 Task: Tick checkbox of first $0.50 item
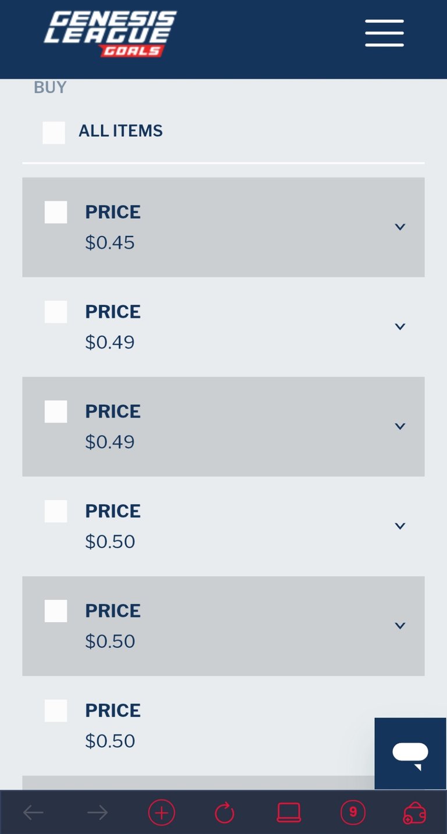click(56, 511)
